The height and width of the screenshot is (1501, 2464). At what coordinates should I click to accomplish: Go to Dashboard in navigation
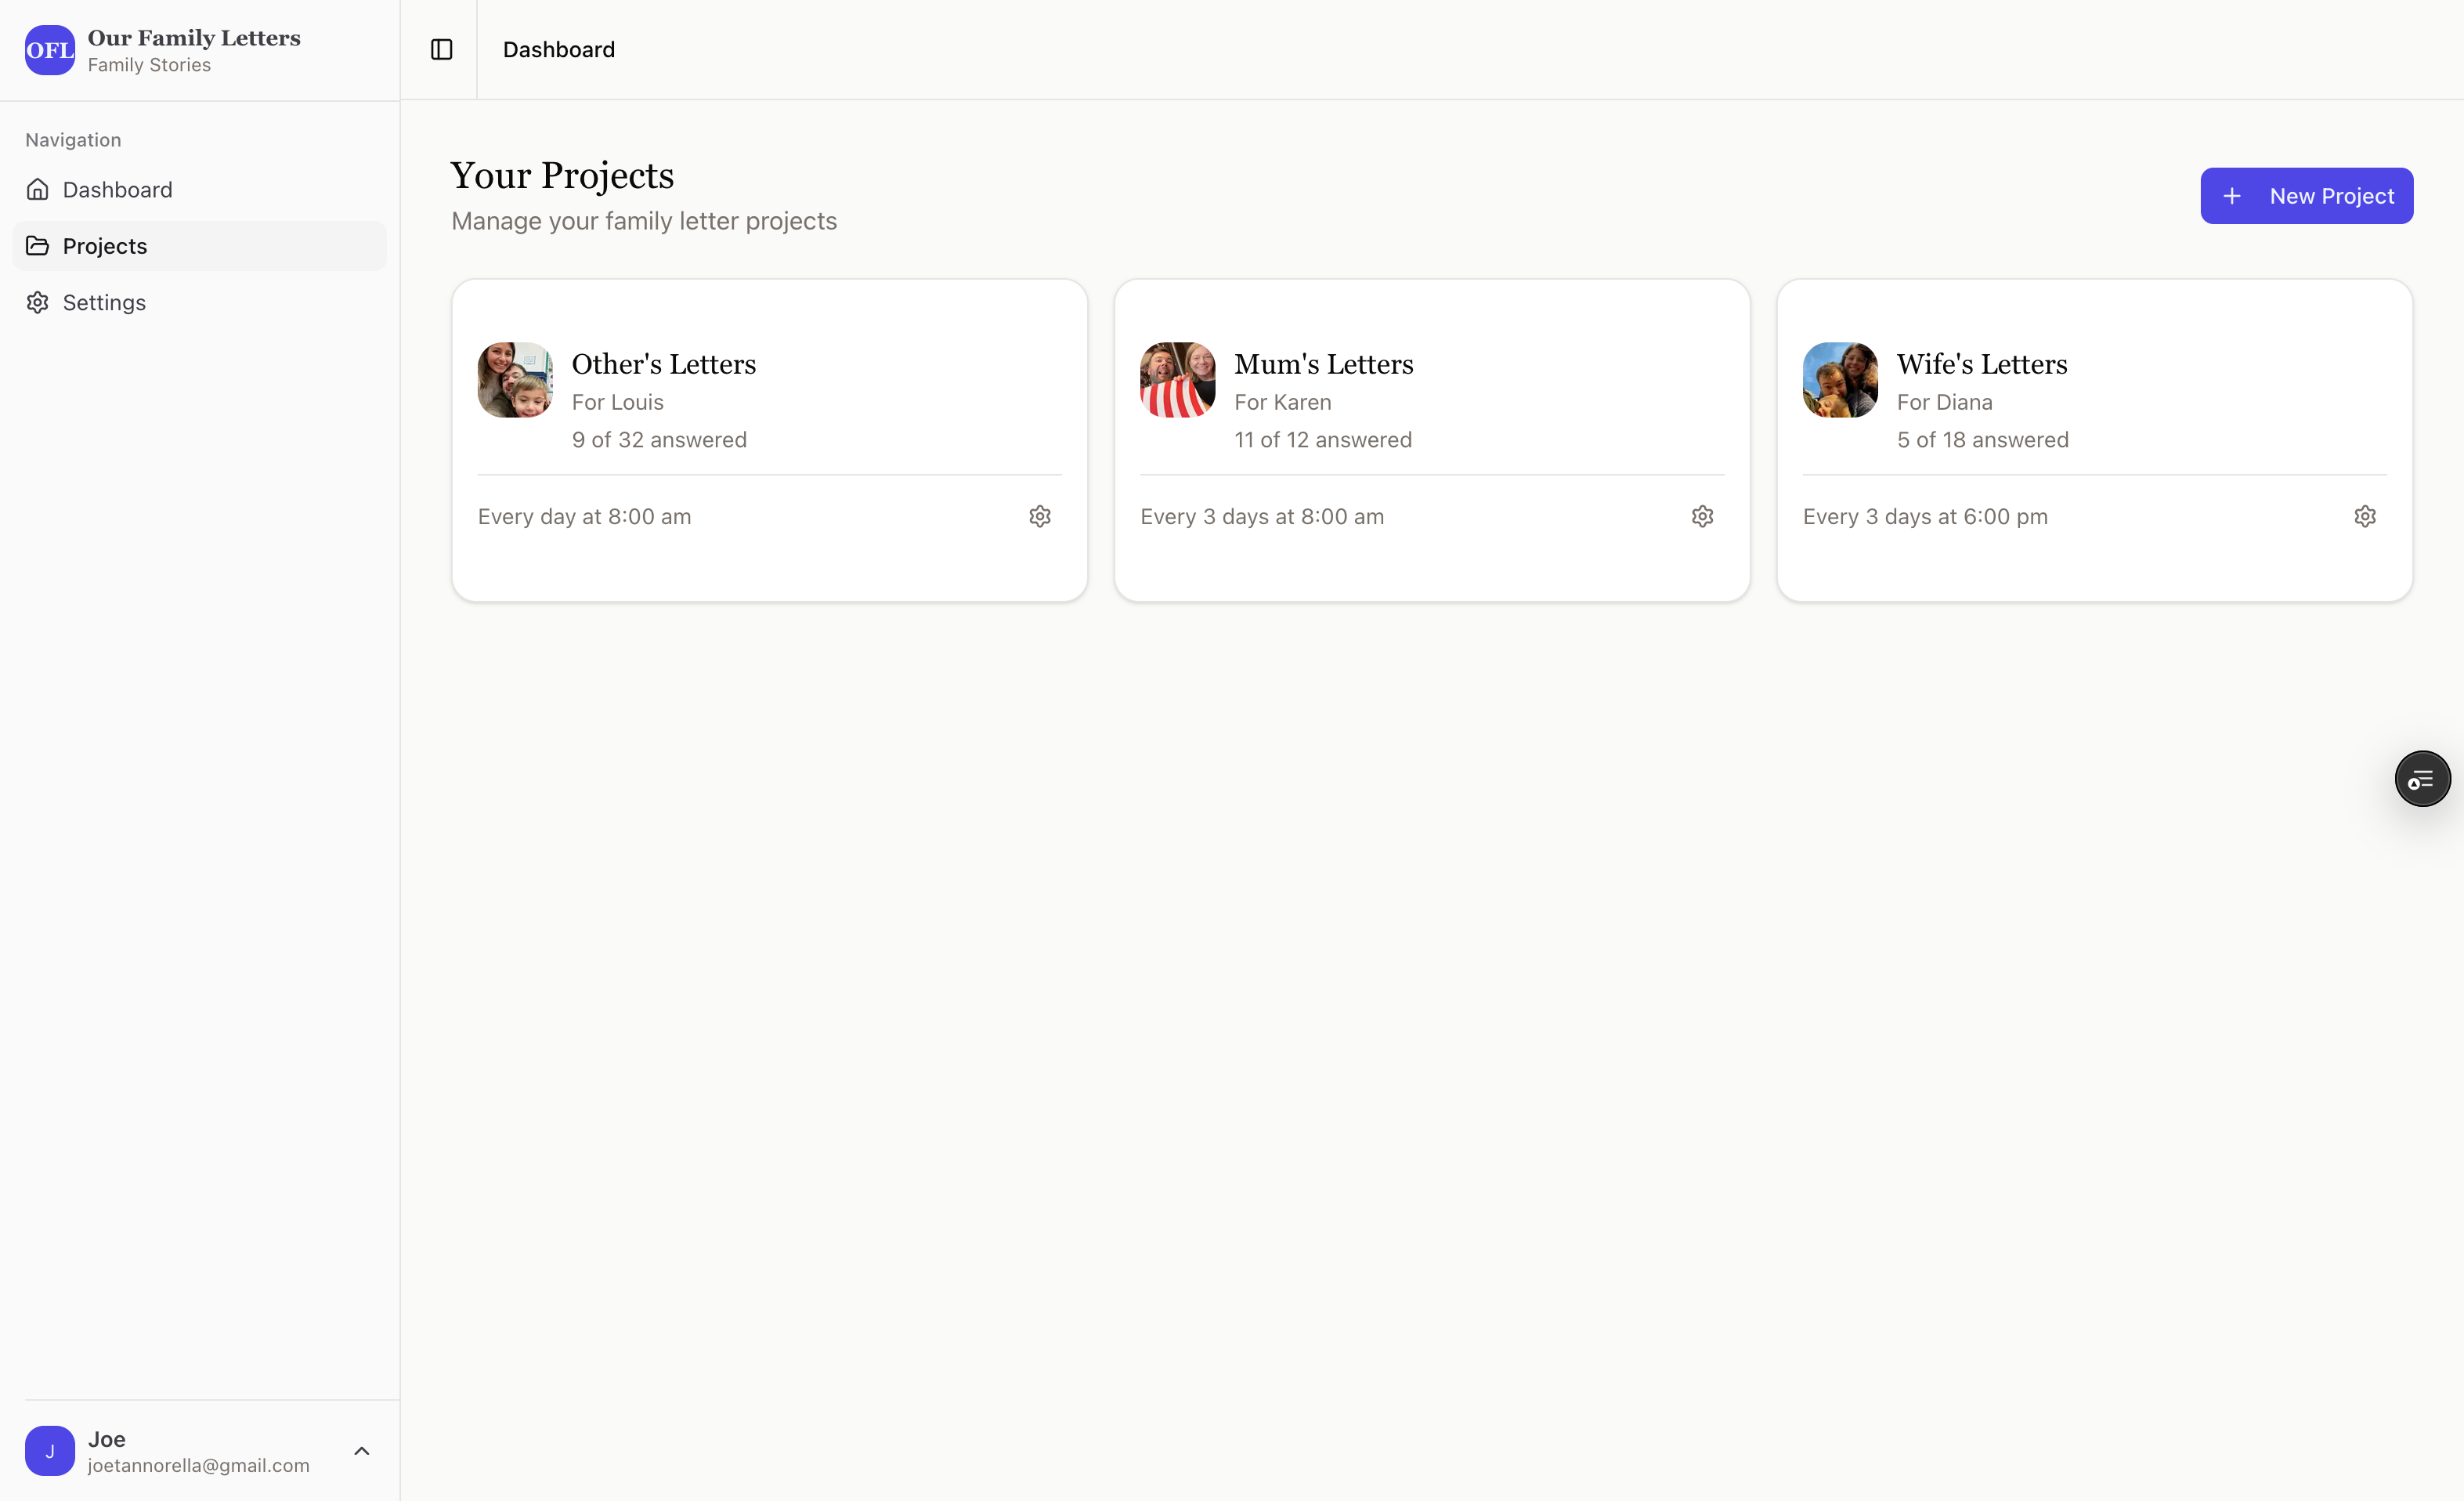click(x=117, y=190)
